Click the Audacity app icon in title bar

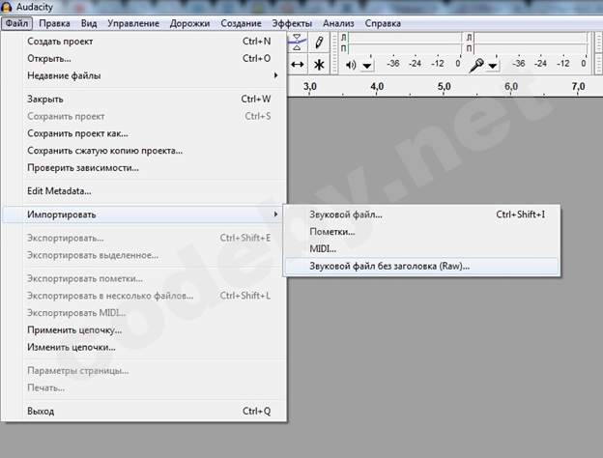coord(8,7)
